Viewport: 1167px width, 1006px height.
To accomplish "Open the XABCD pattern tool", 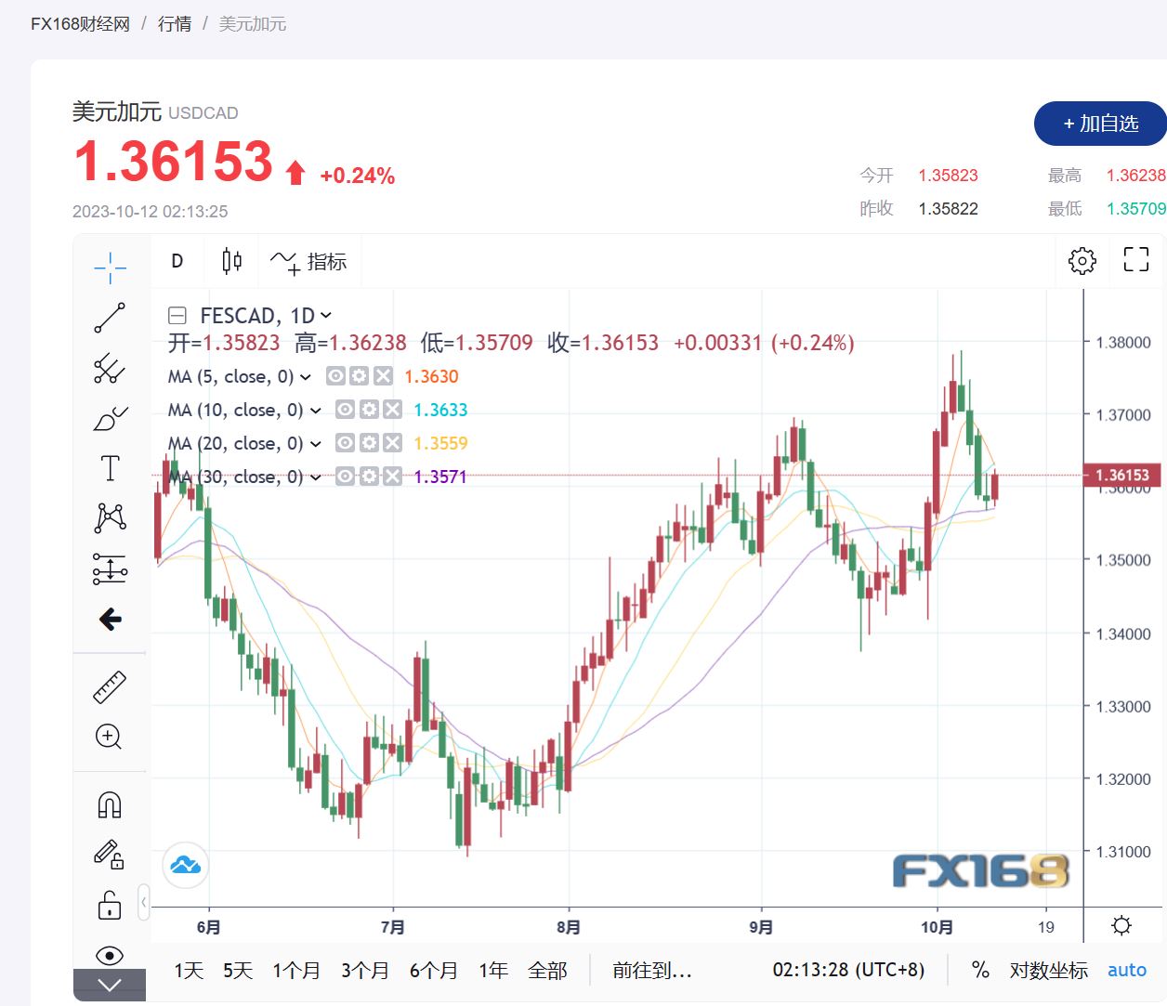I will 110,518.
